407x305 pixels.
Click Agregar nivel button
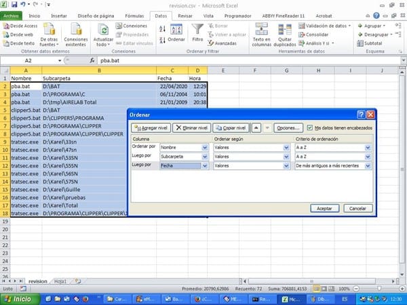click(149, 127)
